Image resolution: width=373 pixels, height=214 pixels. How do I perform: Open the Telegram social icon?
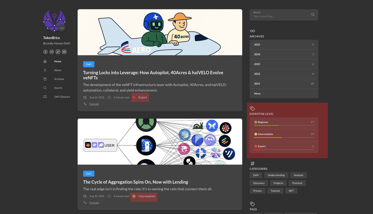pyautogui.click(x=52, y=52)
